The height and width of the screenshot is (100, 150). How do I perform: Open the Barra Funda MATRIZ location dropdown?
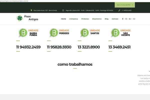click(x=125, y=5)
